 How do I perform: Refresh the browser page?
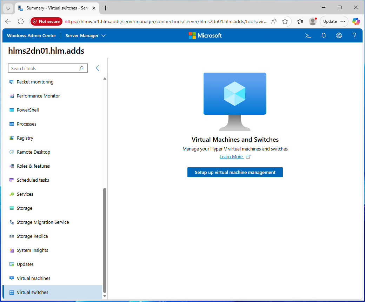tap(21, 21)
